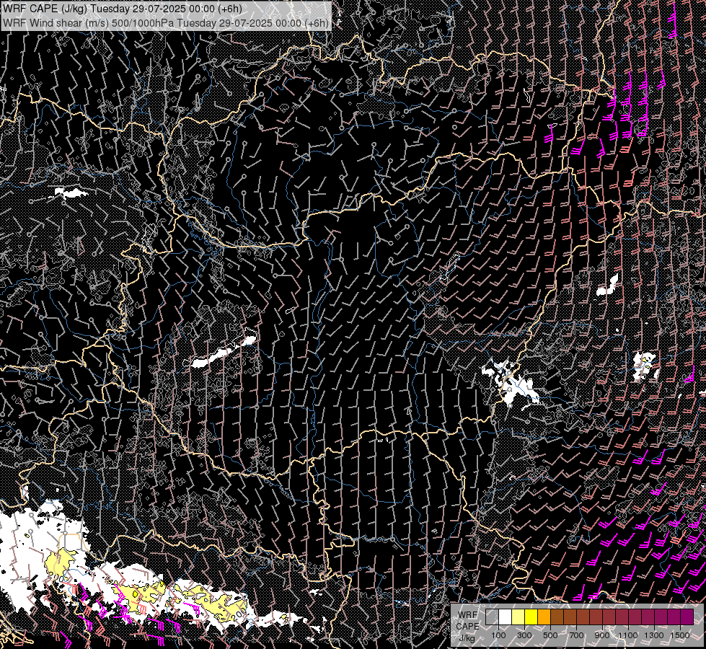Click the bright yellow legend swatch
This screenshot has height=649, width=706.
coord(531,617)
